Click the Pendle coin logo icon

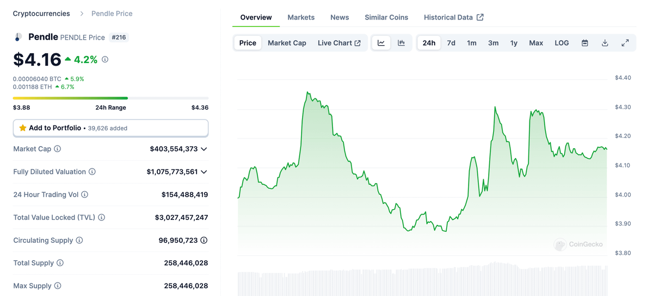18,37
